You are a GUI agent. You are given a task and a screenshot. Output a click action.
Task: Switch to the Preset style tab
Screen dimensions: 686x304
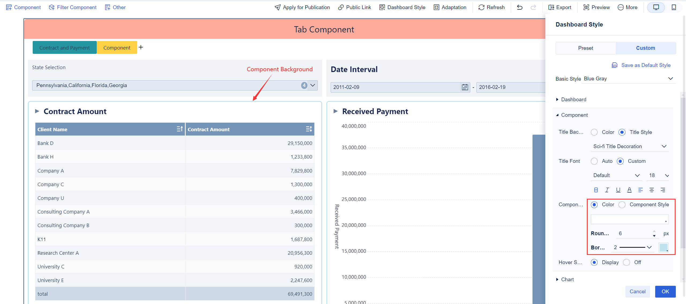(x=585, y=48)
